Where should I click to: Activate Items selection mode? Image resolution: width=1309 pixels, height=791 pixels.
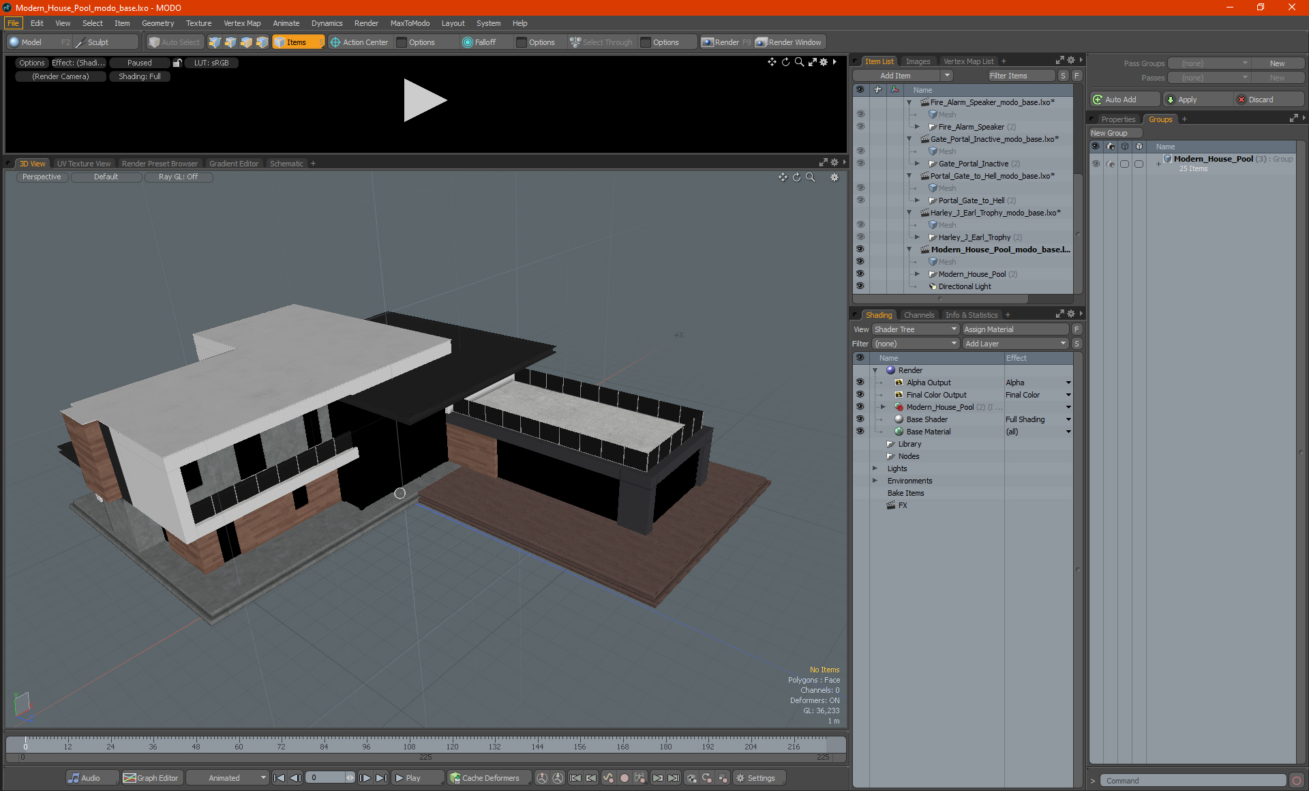click(298, 42)
